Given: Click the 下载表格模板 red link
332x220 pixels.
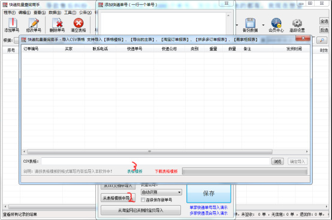Looking at the screenshot, I should (166, 171).
